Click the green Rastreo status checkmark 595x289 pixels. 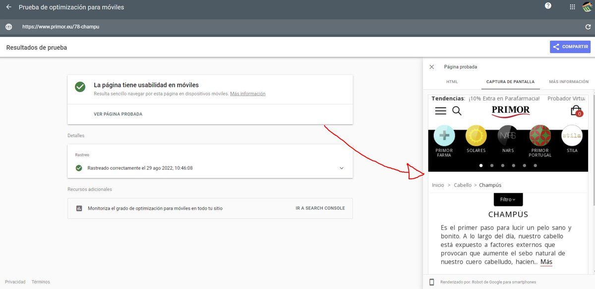point(79,168)
